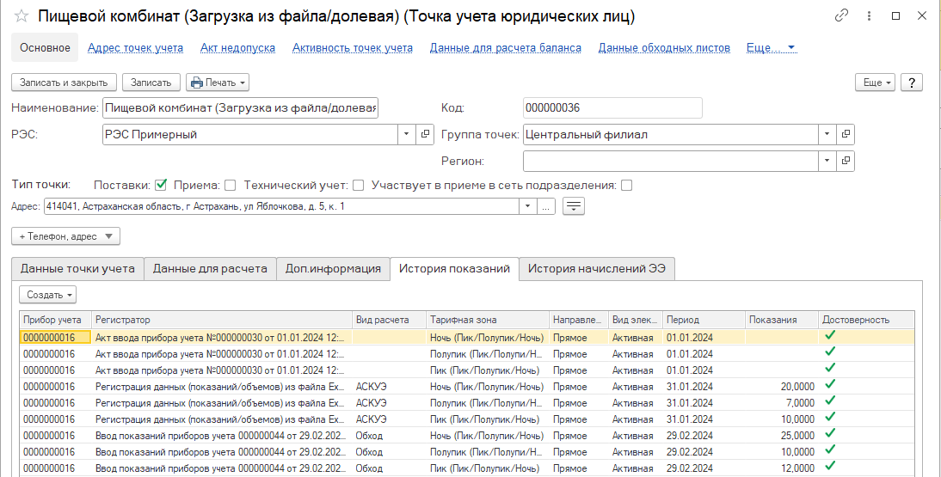Uncheck the Поставки checkbox

(161, 185)
